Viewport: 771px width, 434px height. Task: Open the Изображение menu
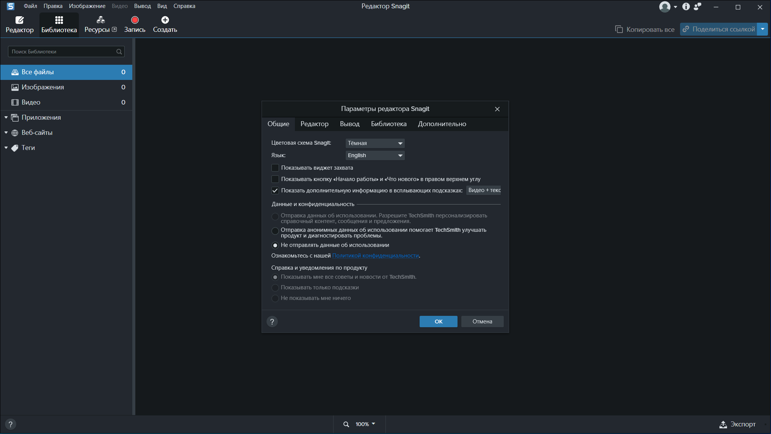(87, 6)
